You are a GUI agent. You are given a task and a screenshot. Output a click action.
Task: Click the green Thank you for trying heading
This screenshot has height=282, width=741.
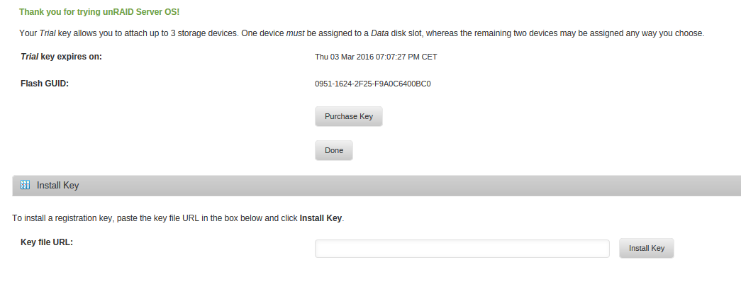point(99,12)
